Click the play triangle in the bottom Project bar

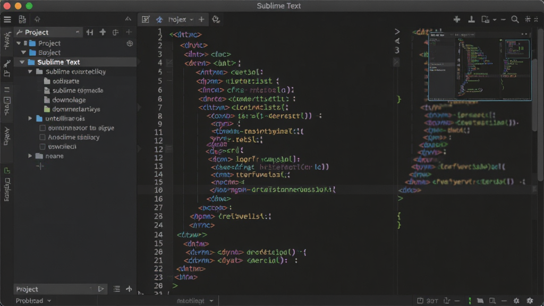click(101, 288)
